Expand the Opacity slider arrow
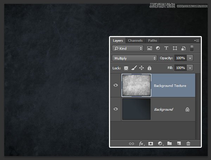 click(x=190, y=58)
